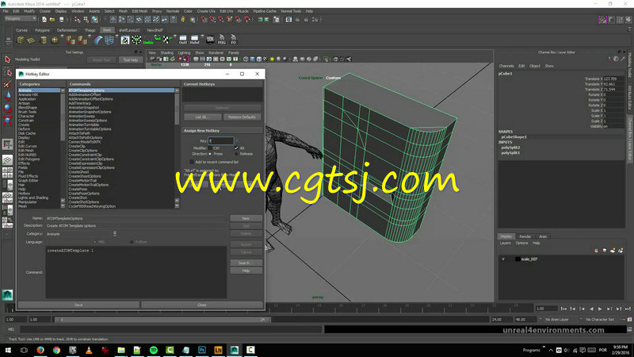Select the Release direction radio button
Image resolution: width=634 pixels, height=357 pixels.
point(236,154)
